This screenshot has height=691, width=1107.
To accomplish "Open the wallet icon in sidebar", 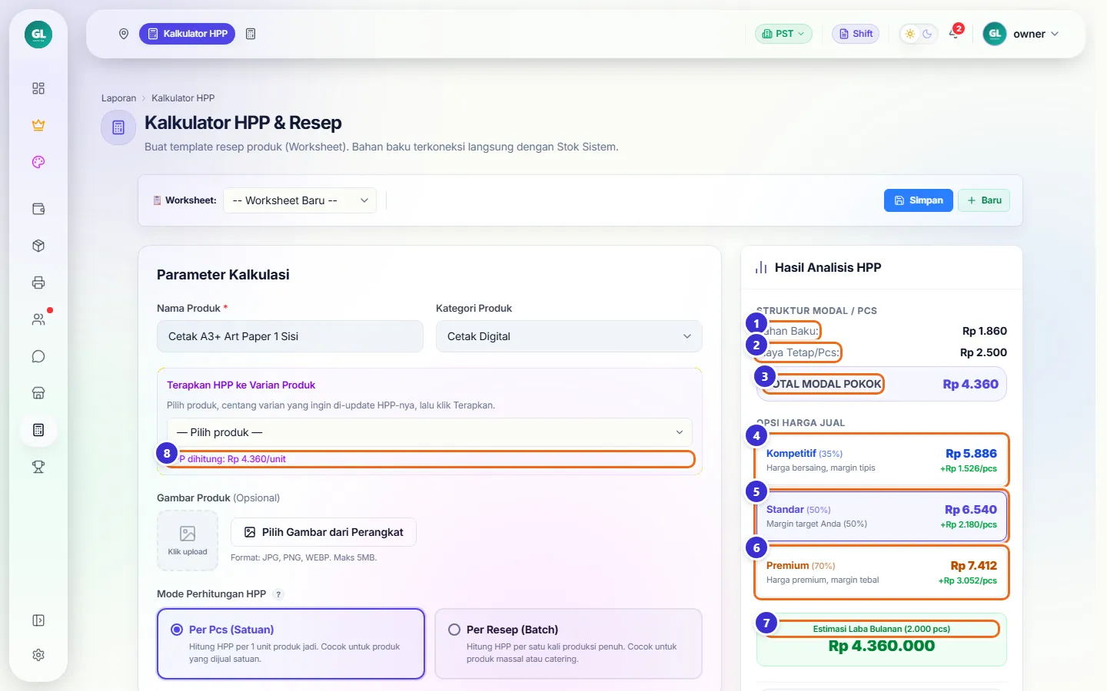I will click(38, 209).
